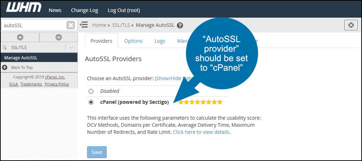Open help for Manage AutoSSL
362x161 pixels.
[180, 25]
